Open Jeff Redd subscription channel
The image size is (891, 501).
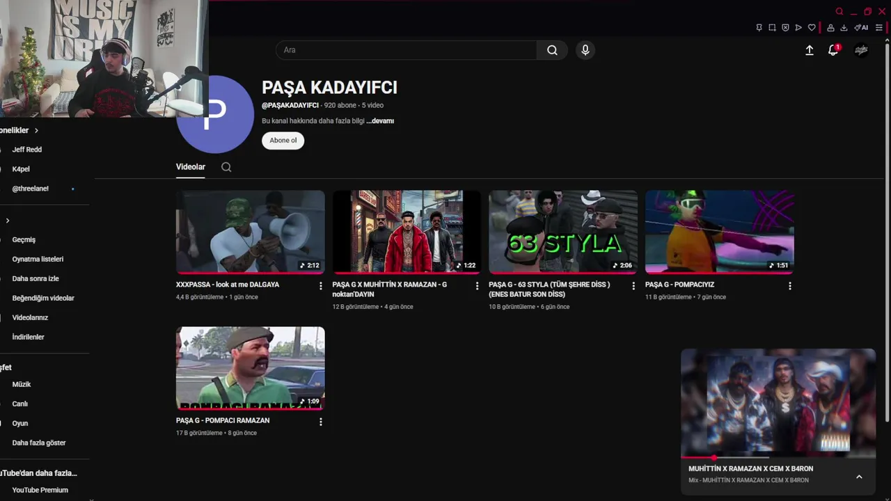(x=27, y=150)
